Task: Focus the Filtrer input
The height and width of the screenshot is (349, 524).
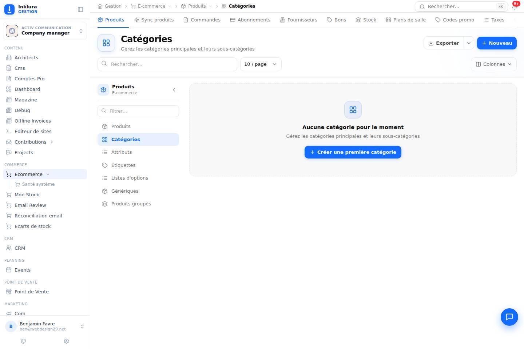Action: point(138,111)
